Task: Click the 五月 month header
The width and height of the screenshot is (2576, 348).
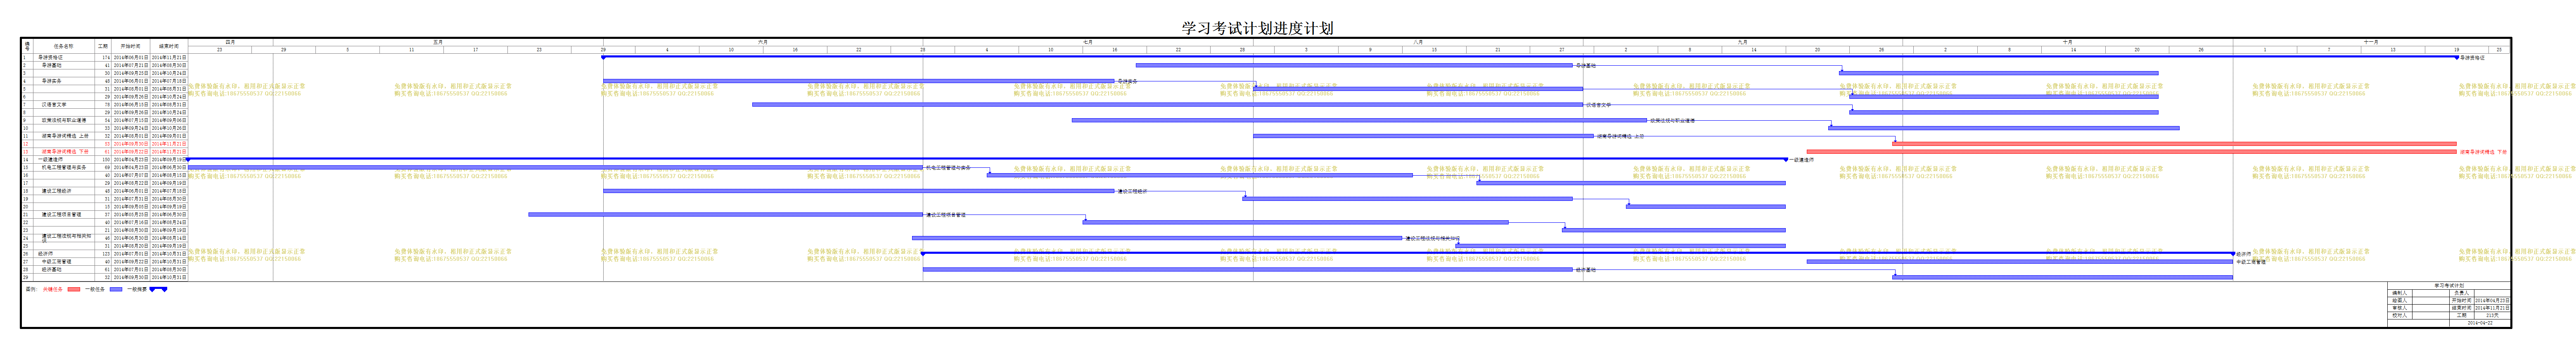Action: point(438,42)
